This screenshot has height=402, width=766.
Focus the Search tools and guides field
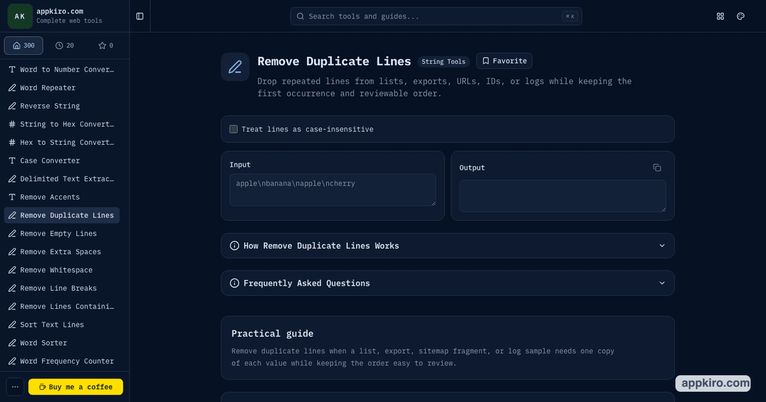[436, 17]
